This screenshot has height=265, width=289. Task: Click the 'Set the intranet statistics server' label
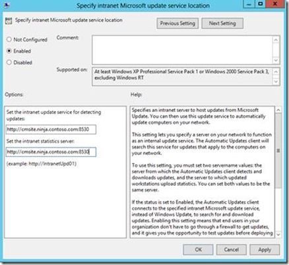pos(40,141)
